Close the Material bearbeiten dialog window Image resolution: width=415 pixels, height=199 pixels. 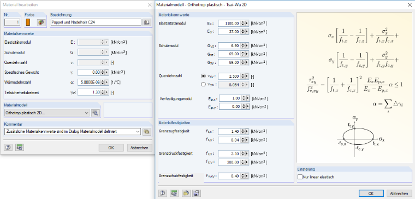150,4
